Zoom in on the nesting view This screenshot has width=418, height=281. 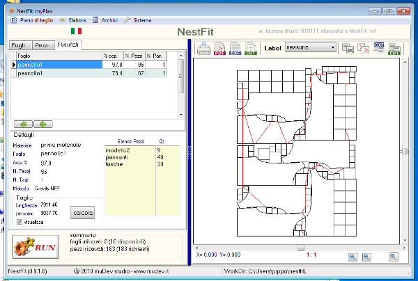(x=367, y=257)
